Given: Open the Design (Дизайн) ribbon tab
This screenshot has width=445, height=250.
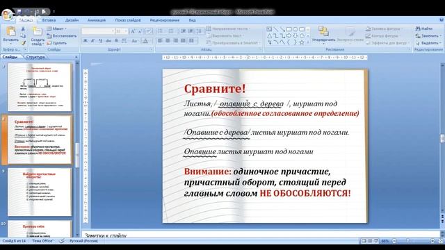Looking at the screenshot, I should 72,20.
